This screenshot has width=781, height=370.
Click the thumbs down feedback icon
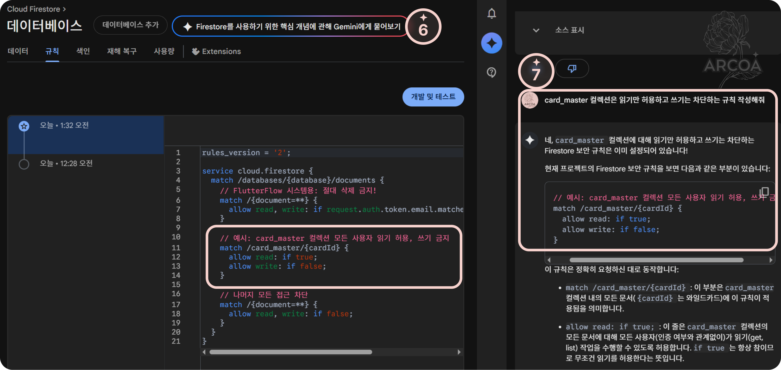[572, 68]
